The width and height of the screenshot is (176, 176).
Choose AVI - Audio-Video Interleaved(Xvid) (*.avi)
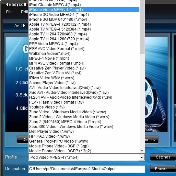[84, 88]
